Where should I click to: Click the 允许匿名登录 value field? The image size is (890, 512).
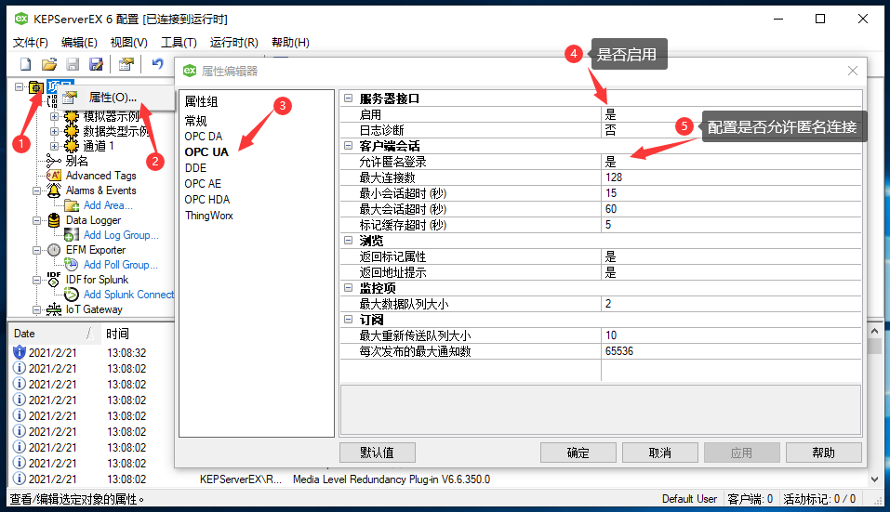[731, 162]
